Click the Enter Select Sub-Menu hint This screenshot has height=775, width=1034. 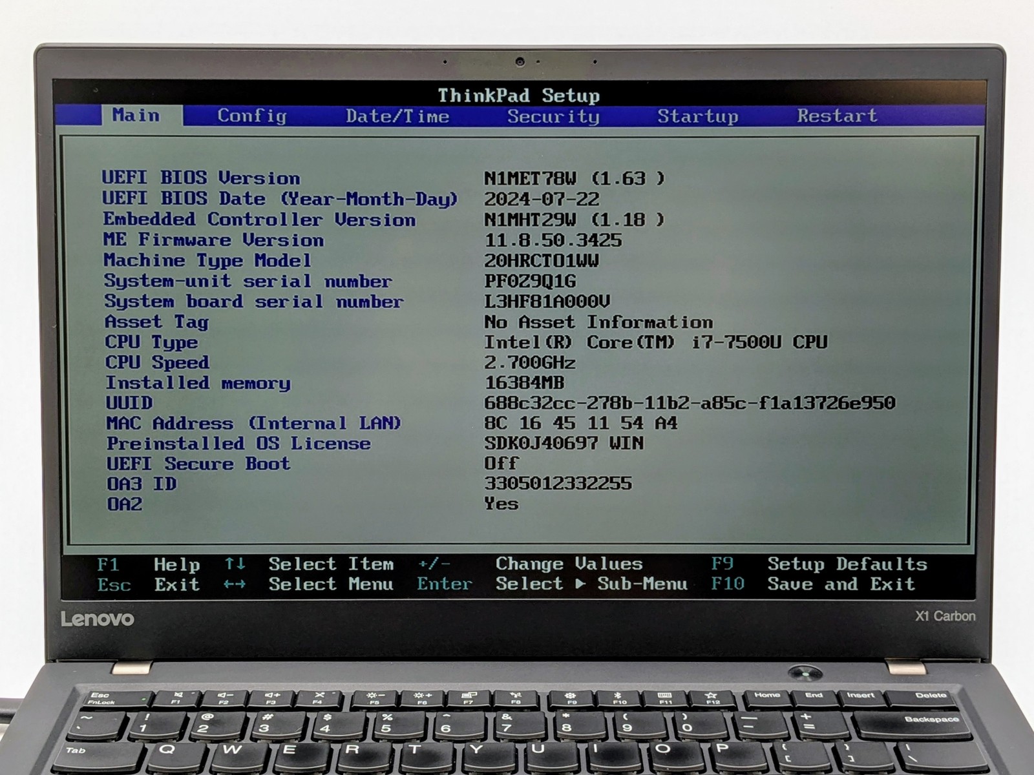click(x=552, y=584)
